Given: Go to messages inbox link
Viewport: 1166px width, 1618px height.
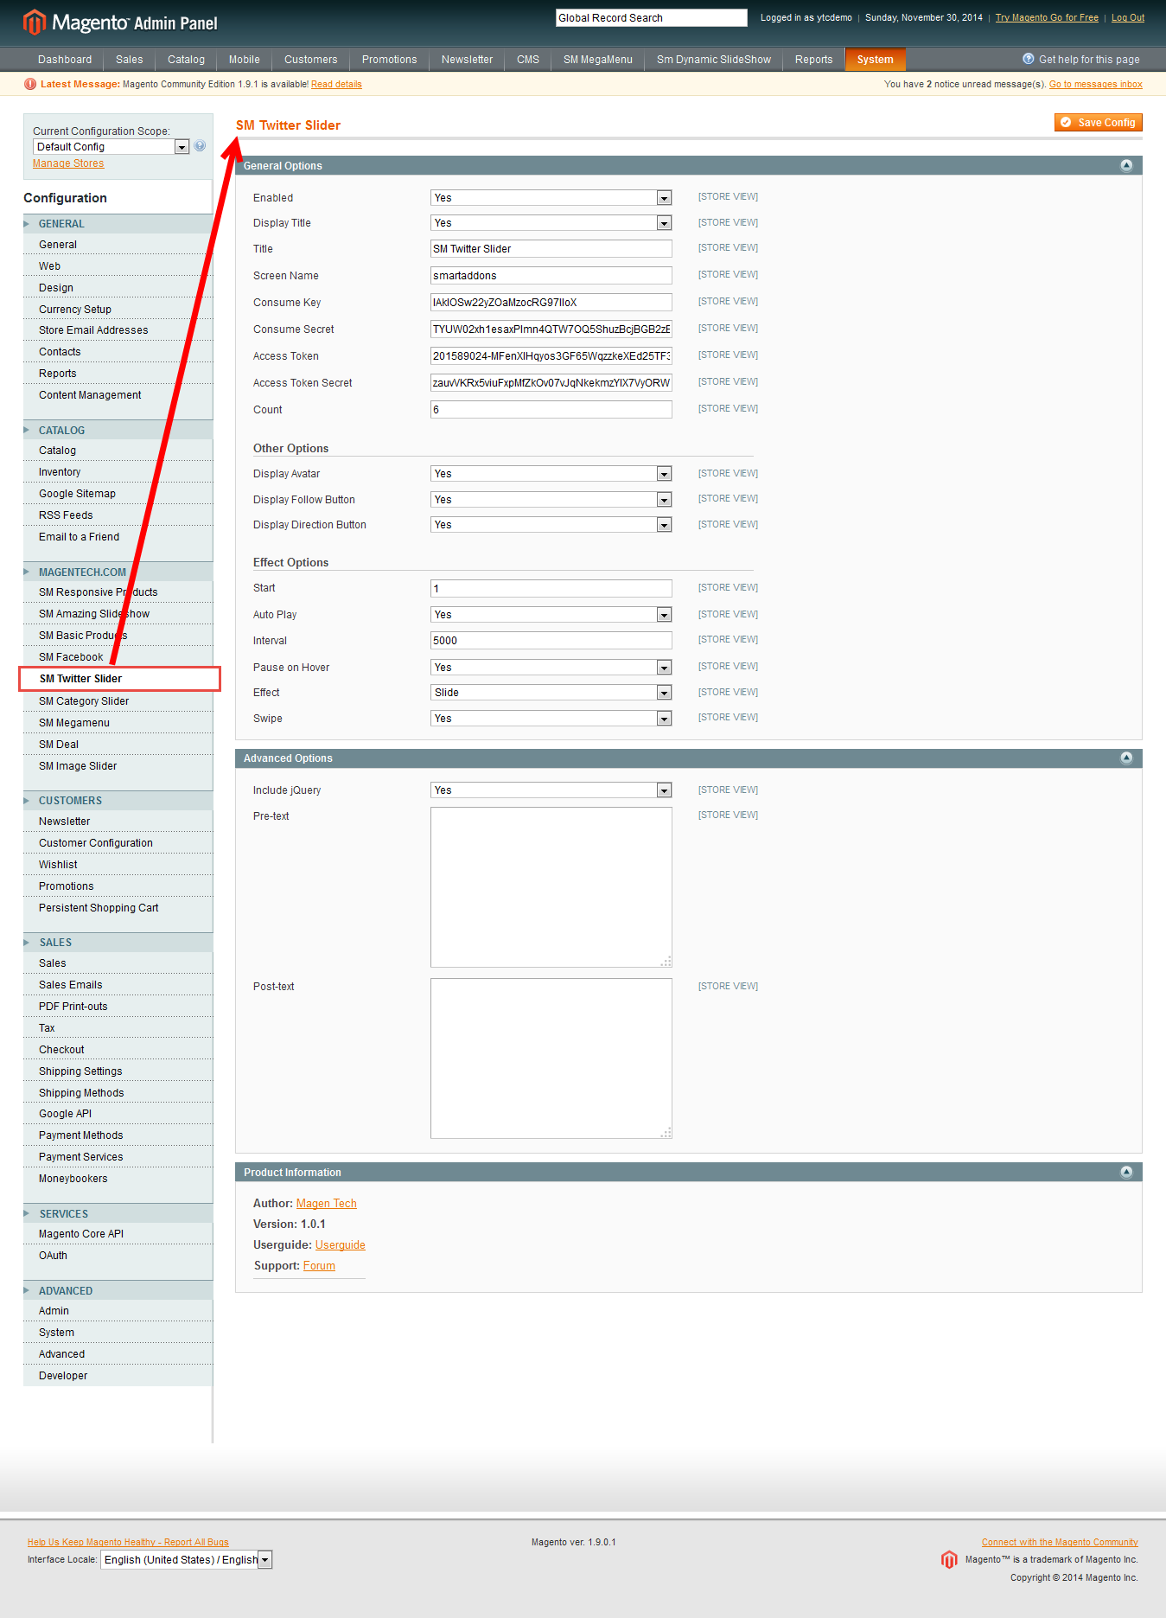Looking at the screenshot, I should [x=1096, y=84].
